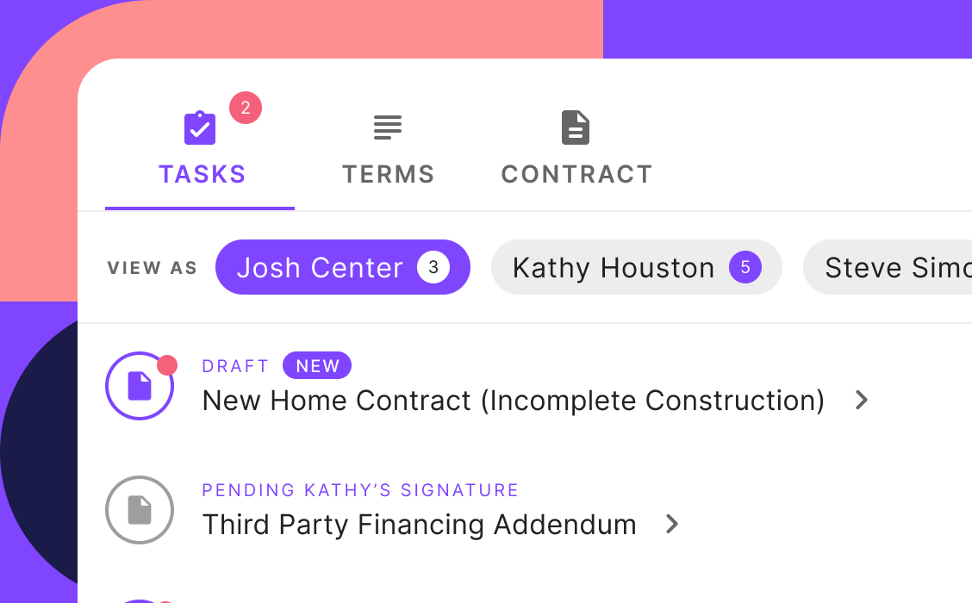Image resolution: width=972 pixels, height=603 pixels.
Task: Open the TERMS tab
Action: (389, 174)
